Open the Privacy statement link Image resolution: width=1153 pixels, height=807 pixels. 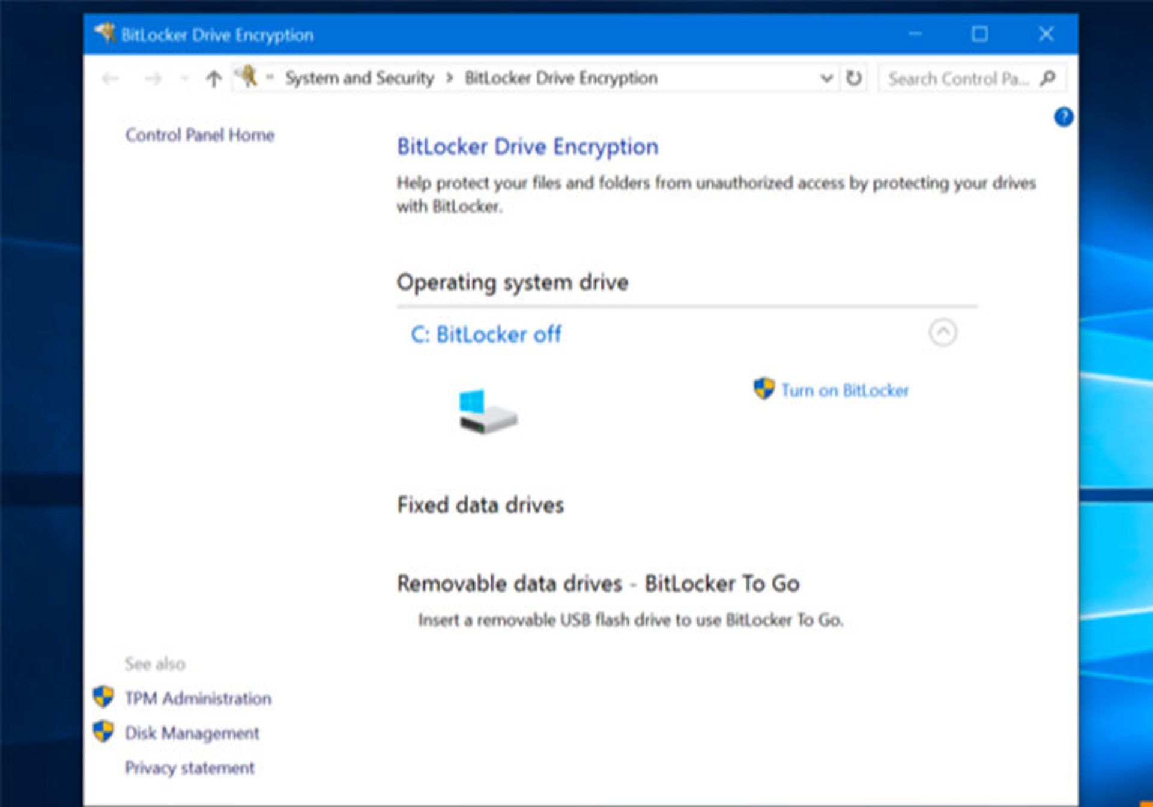click(189, 768)
